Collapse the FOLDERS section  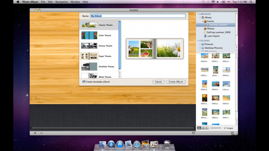tap(198, 41)
